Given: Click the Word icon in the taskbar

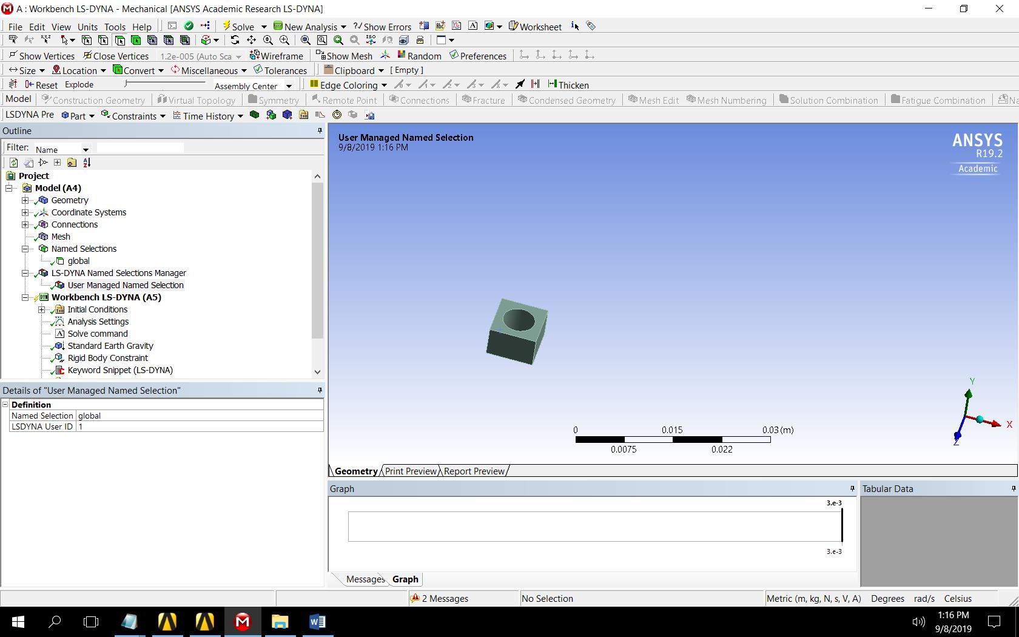Looking at the screenshot, I should [317, 621].
